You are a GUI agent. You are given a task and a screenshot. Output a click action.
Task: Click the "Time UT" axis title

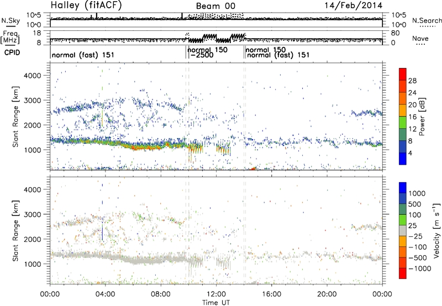pos(216,302)
